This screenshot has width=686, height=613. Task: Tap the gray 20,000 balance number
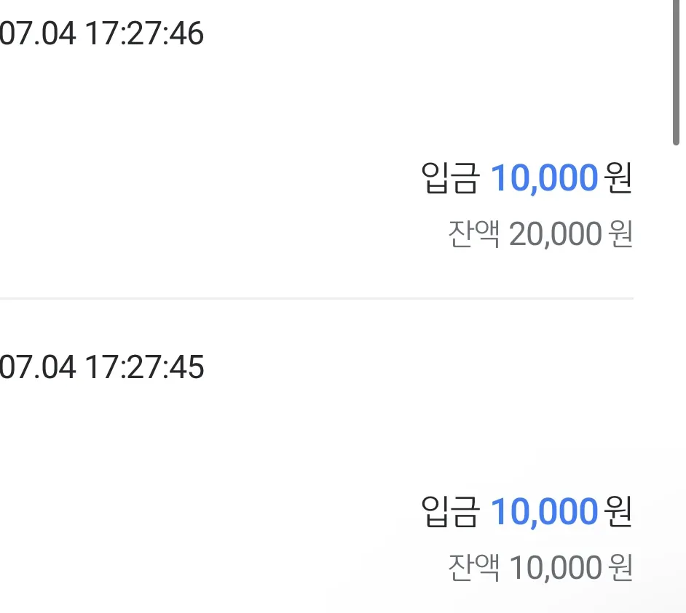tap(556, 235)
